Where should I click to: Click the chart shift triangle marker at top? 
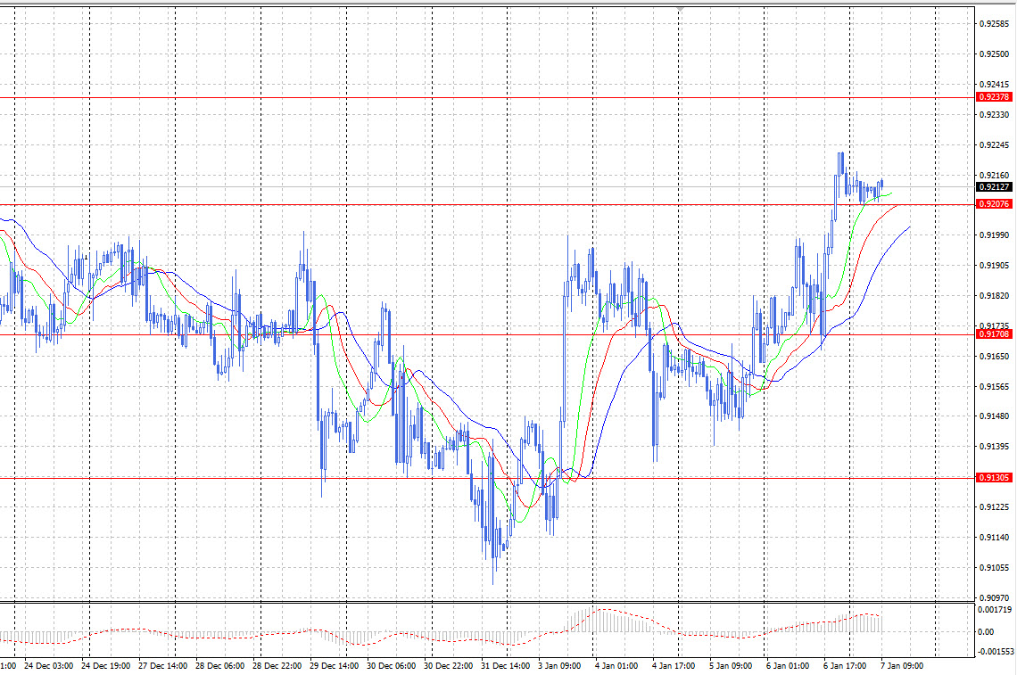pyautogui.click(x=680, y=8)
